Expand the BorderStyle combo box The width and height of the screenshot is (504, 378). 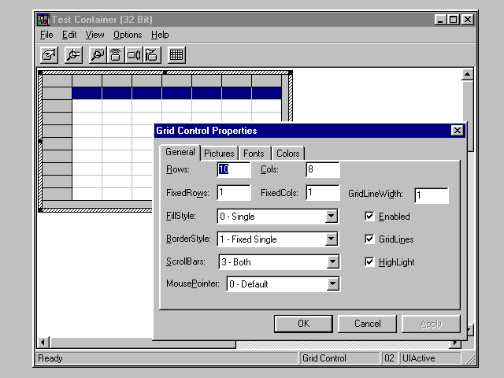[332, 239]
